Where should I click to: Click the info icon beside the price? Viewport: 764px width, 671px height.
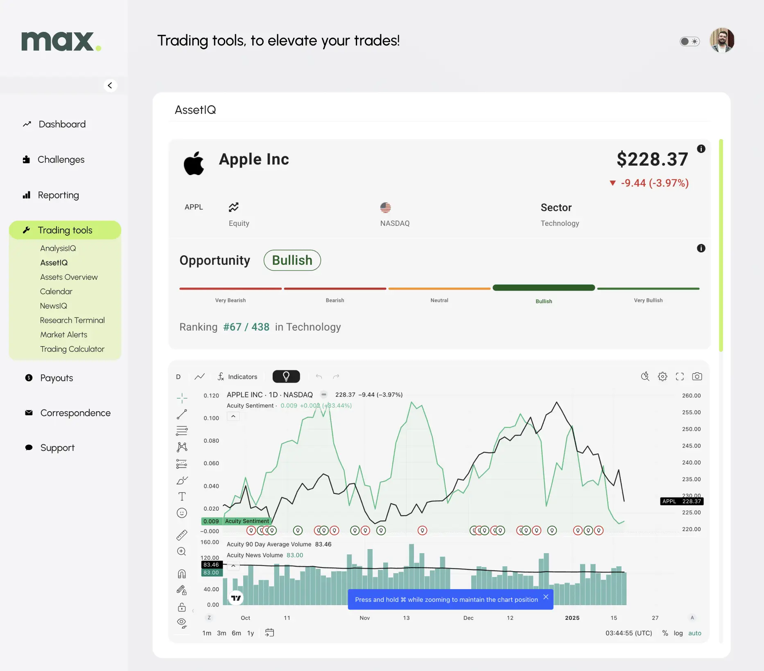pos(701,149)
